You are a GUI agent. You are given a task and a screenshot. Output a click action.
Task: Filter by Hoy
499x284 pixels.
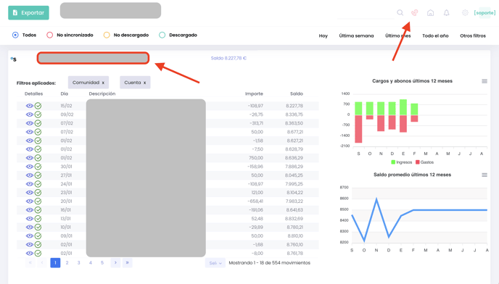pos(323,35)
